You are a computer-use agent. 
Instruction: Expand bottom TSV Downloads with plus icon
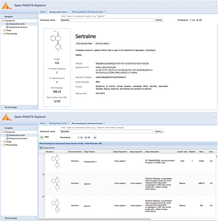click(x=35, y=218)
